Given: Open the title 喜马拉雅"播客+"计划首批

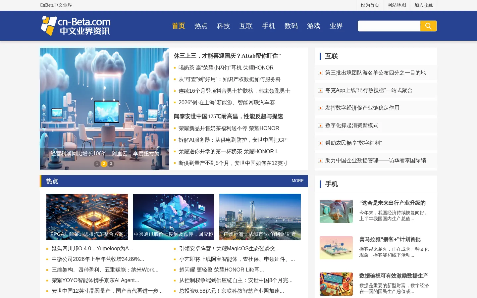Looking at the screenshot, I should click(390, 239).
